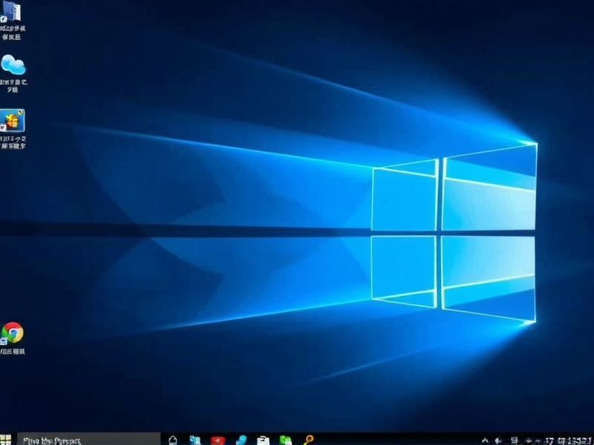The height and width of the screenshot is (445, 594).
Task: Click the orange key-shaped taskbar icon
Action: [309, 439]
